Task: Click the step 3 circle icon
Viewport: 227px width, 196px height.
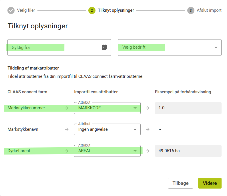Action: pyautogui.click(x=191, y=11)
